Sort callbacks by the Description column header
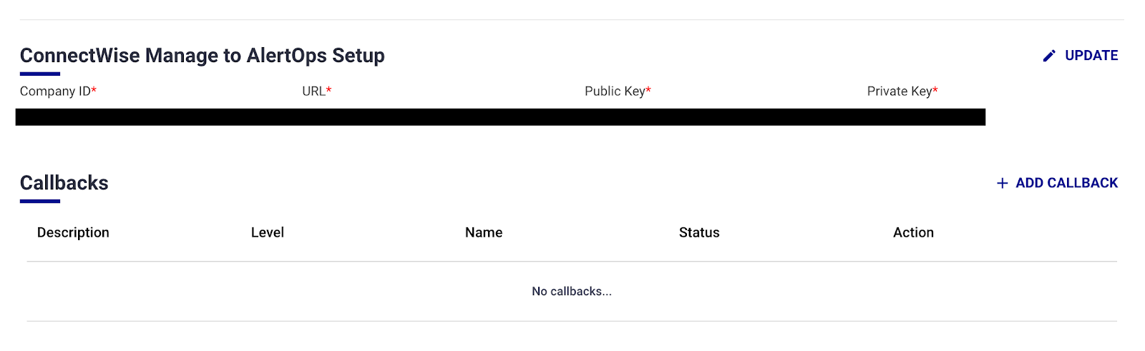This screenshot has width=1145, height=351. [73, 232]
